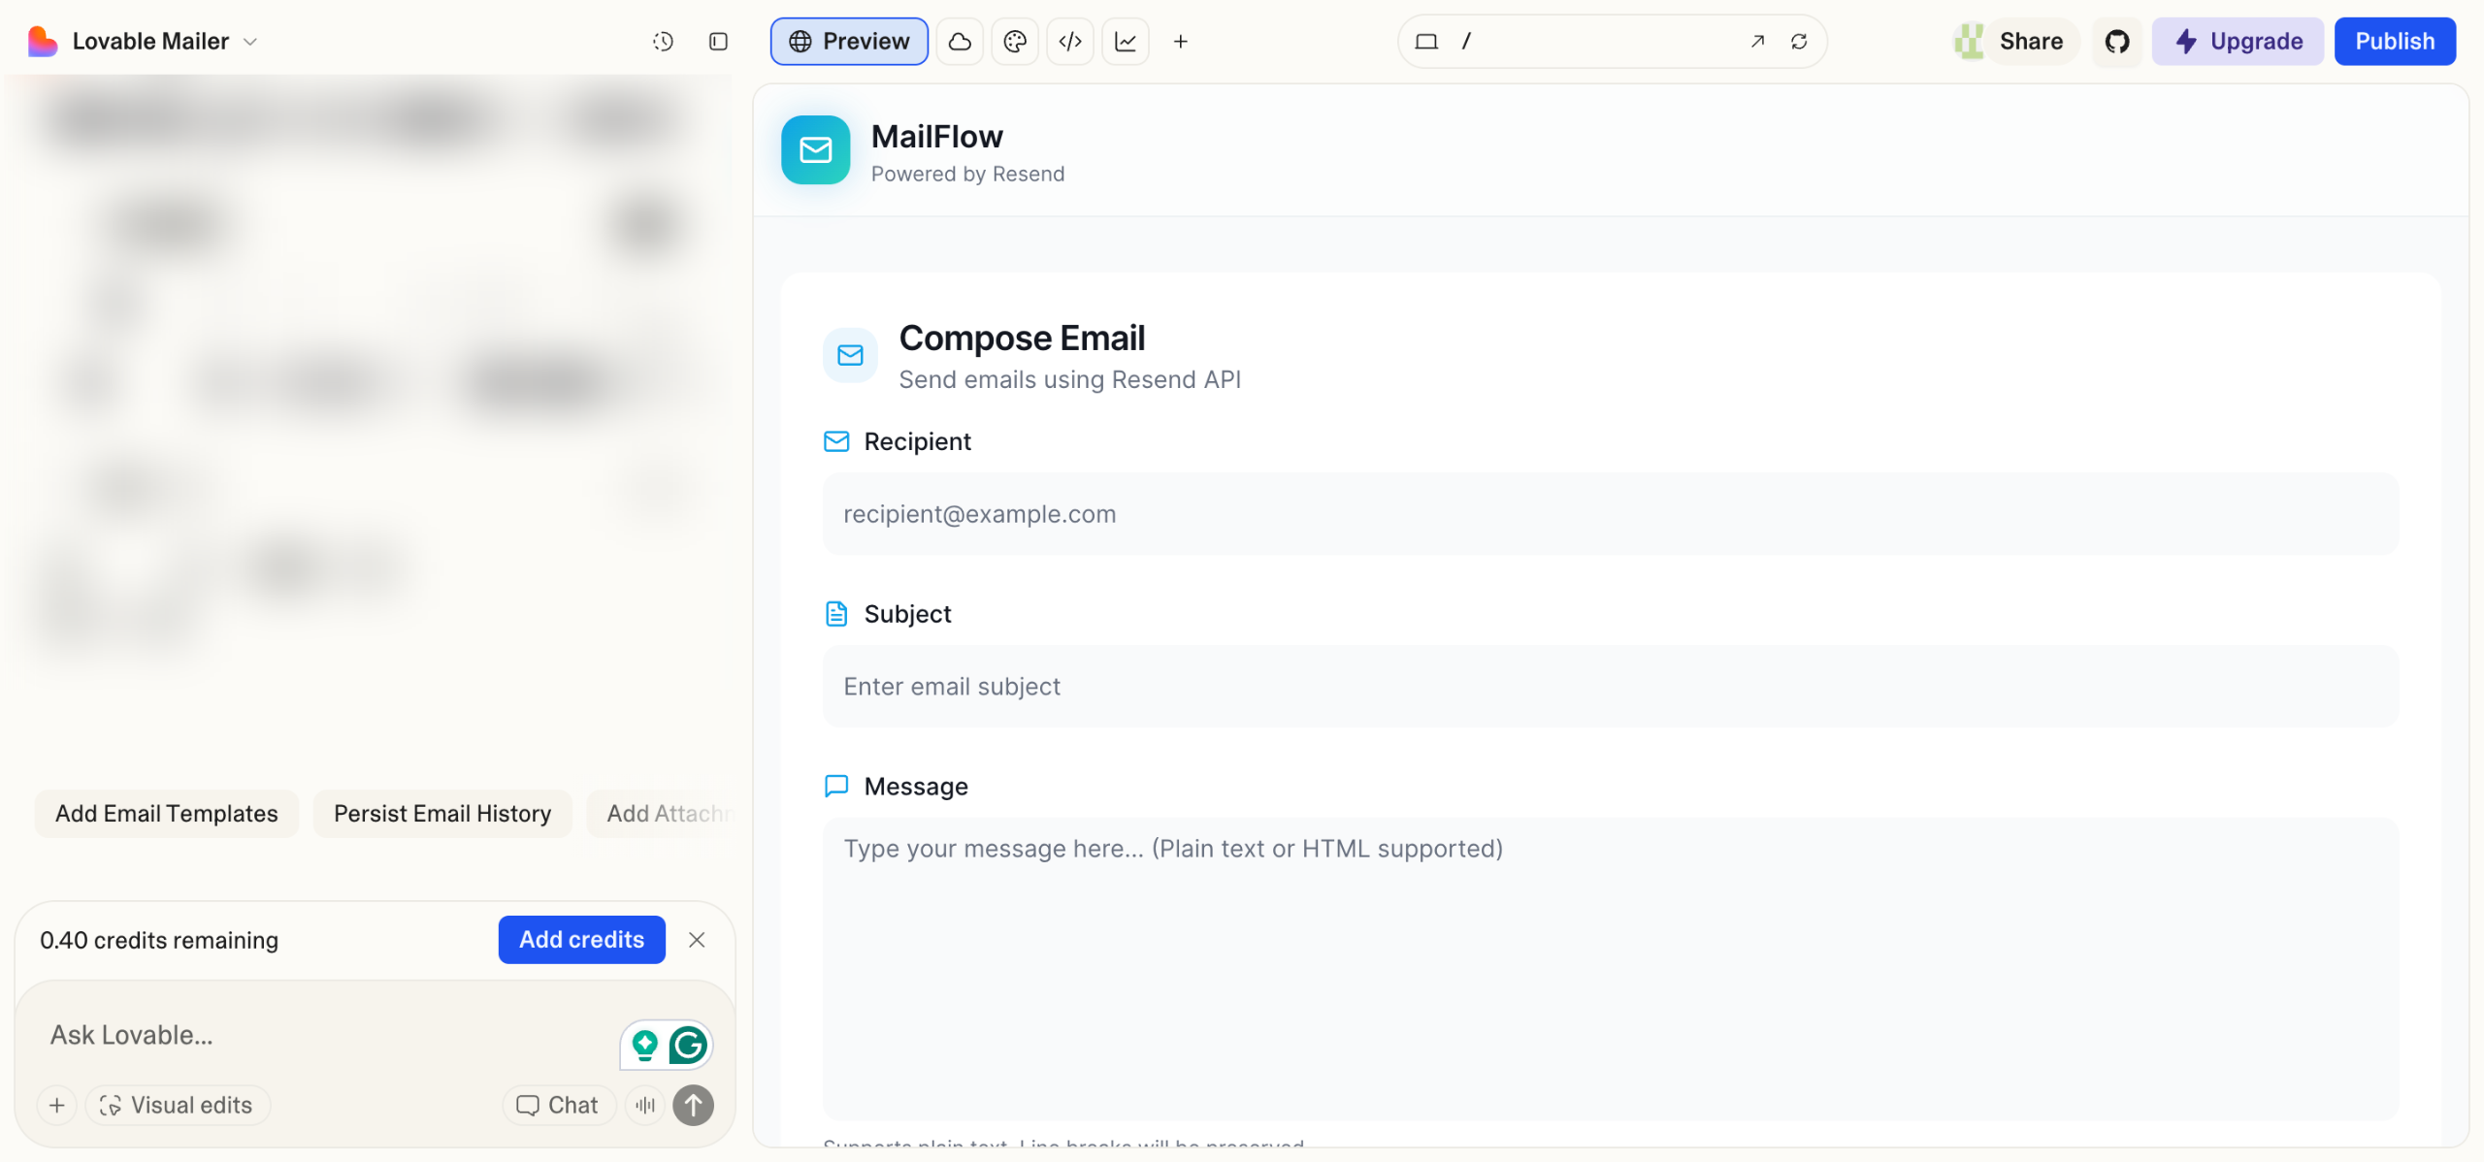The width and height of the screenshot is (2484, 1162).
Task: Refresh the preview with reload icon
Action: pos(1799,42)
